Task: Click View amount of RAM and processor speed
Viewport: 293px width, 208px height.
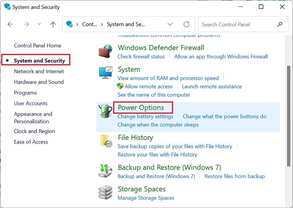Action: (x=168, y=78)
